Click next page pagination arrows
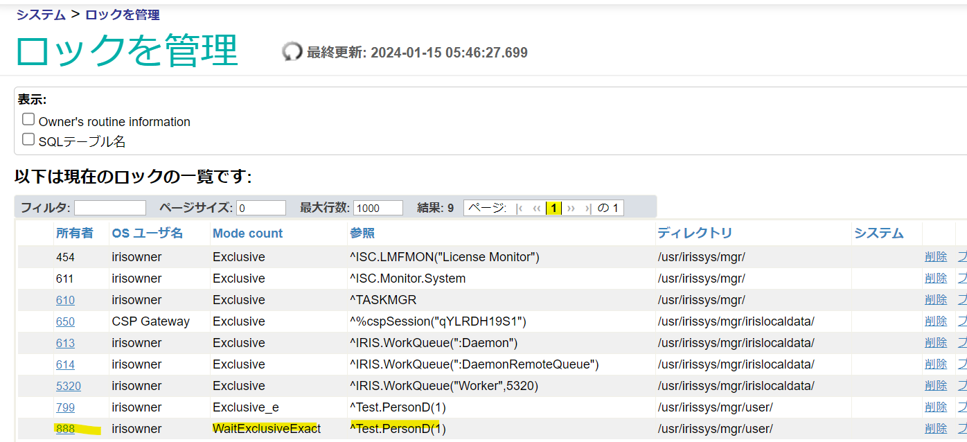Image resolution: width=967 pixels, height=442 pixels. coord(571,208)
